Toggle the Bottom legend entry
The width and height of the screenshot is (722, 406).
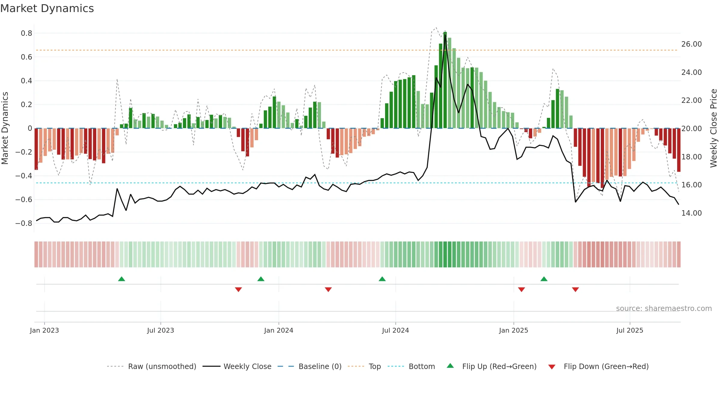411,366
